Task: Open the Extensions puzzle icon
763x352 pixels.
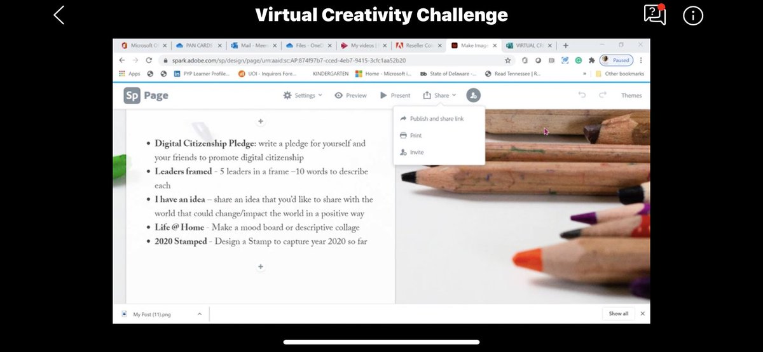Action: (591, 60)
